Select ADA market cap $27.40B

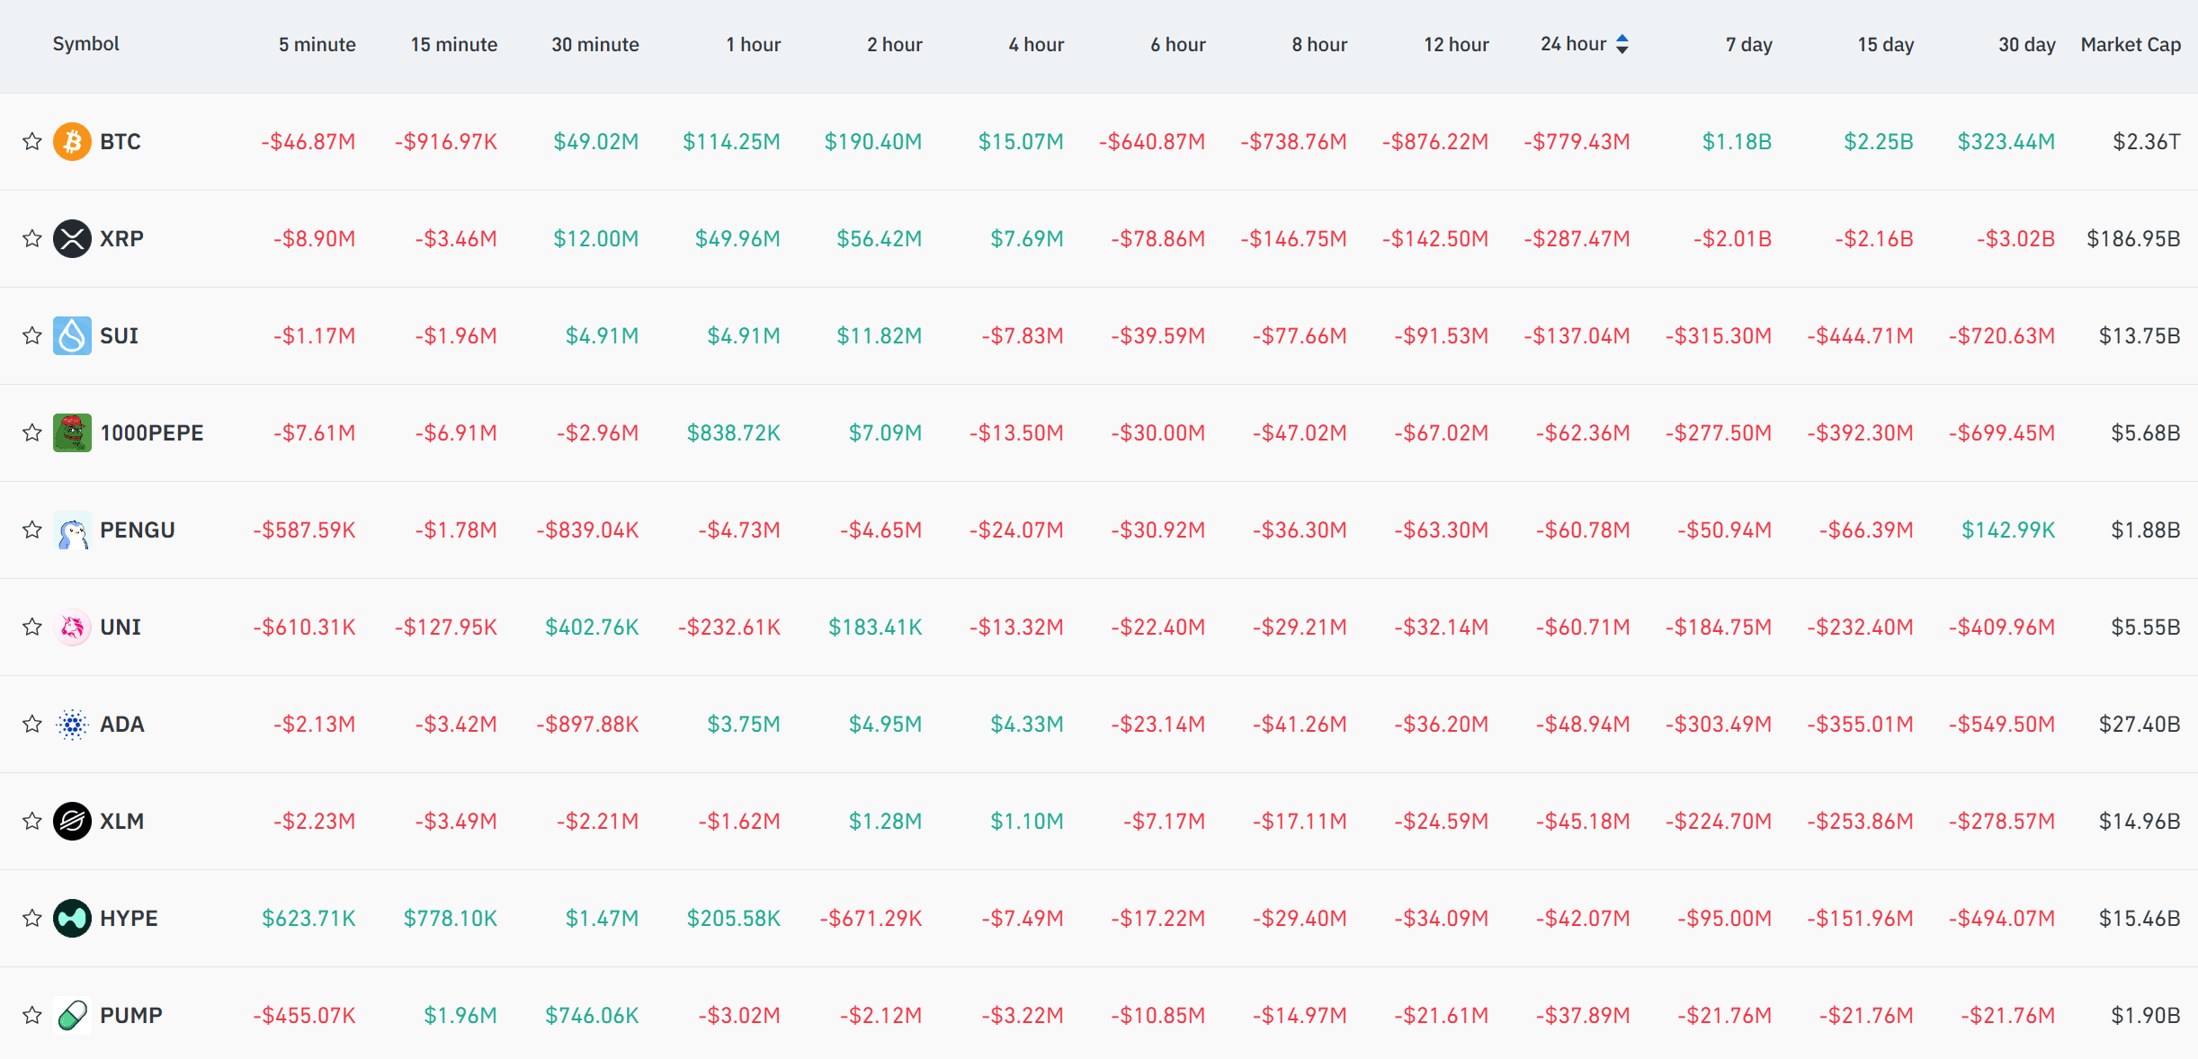click(x=2140, y=724)
